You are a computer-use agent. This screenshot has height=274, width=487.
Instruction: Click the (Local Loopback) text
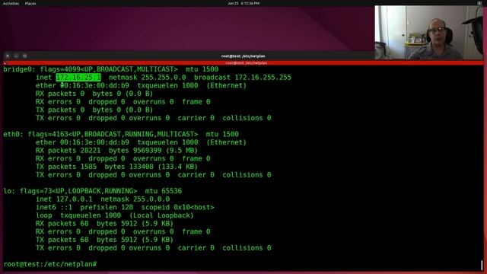coord(161,215)
